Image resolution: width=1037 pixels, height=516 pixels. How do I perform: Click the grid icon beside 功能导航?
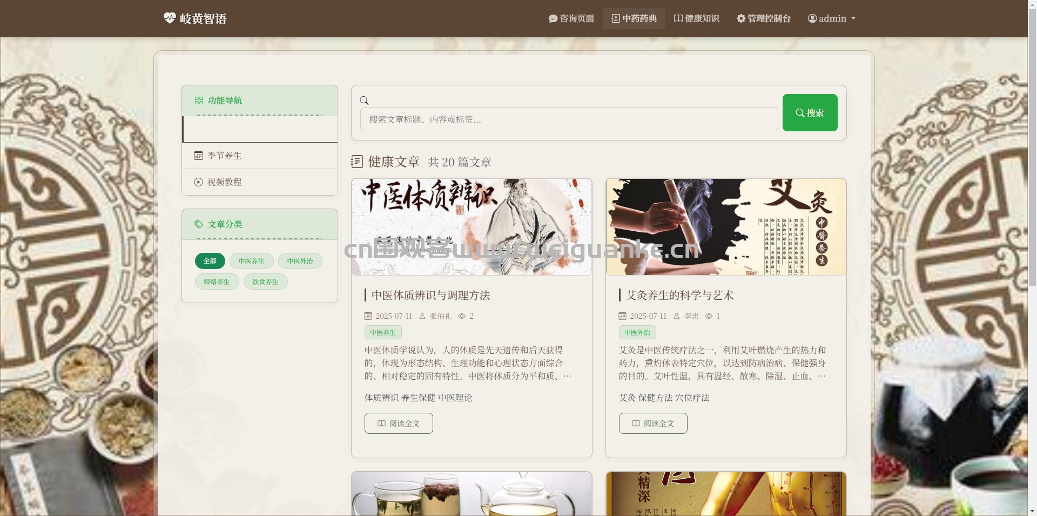[199, 100]
